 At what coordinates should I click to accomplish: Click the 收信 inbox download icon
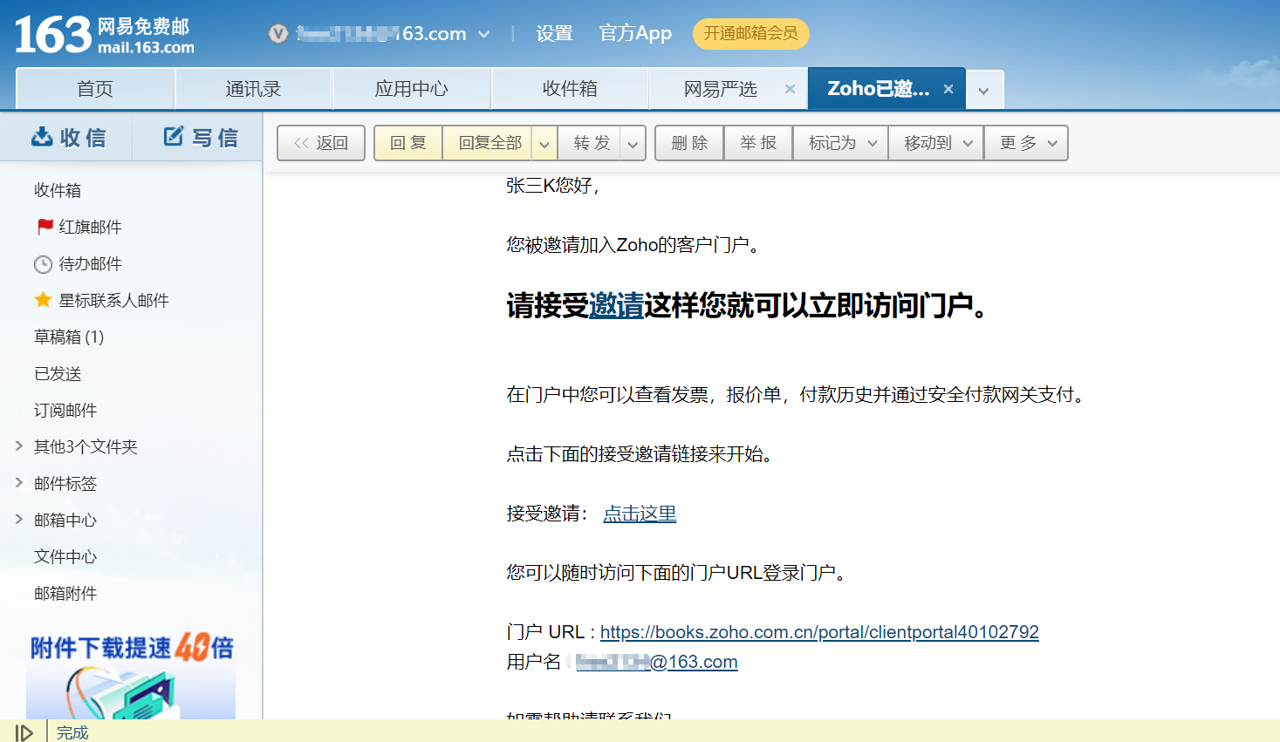pos(42,137)
